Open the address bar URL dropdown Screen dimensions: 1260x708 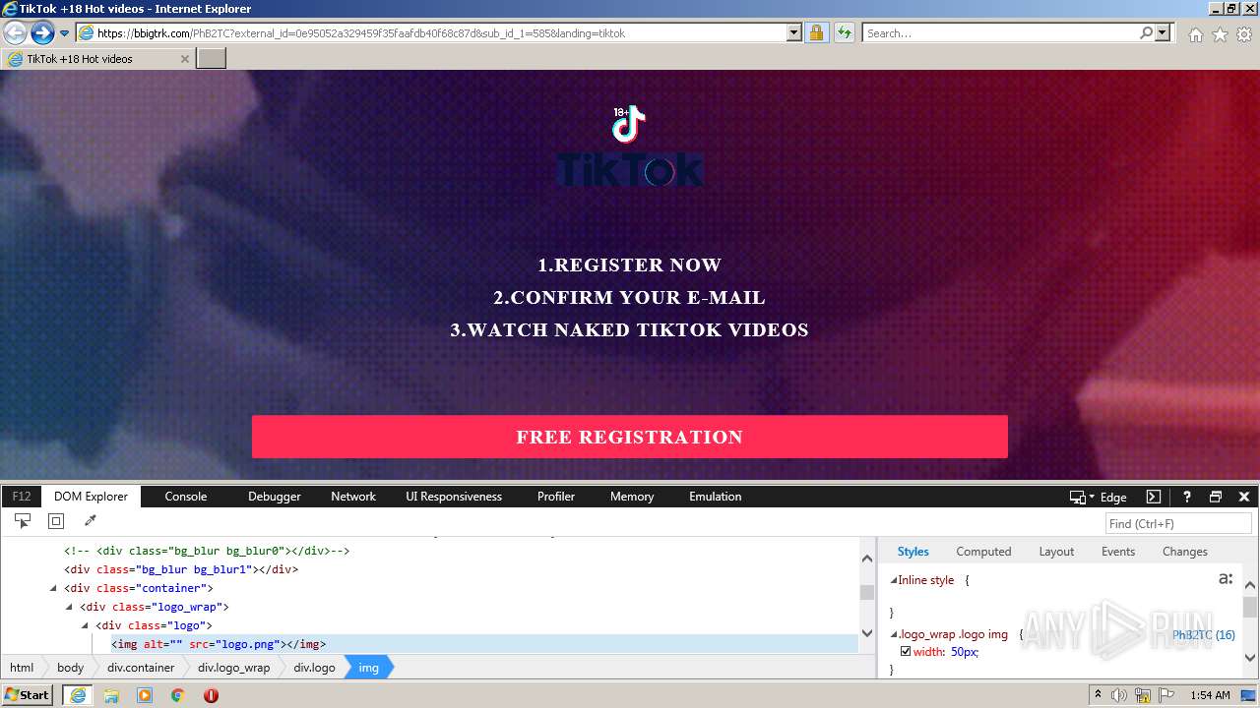point(794,33)
